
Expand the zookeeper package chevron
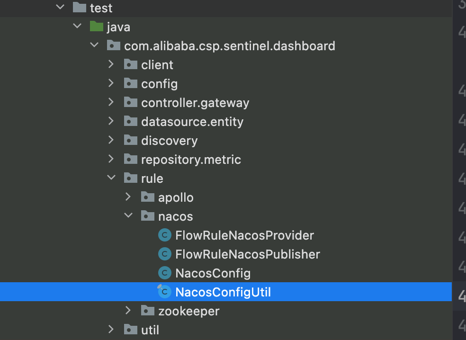(x=128, y=311)
